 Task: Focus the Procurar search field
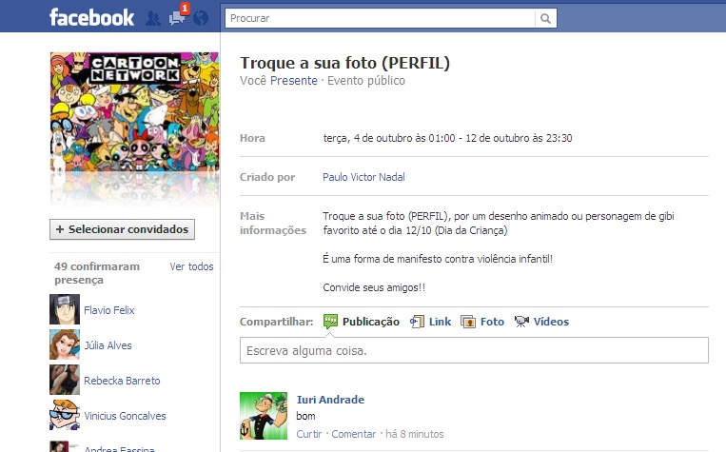click(381, 18)
